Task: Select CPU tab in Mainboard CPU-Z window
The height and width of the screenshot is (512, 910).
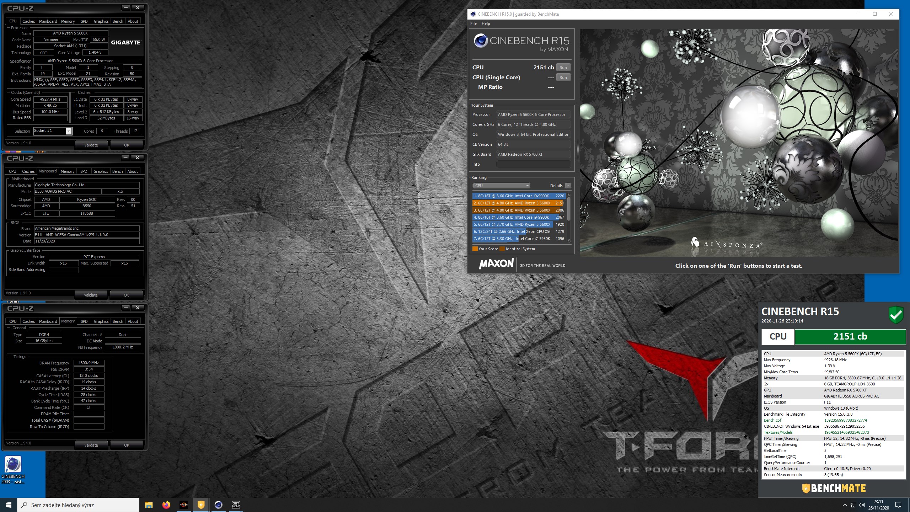Action: tap(12, 171)
